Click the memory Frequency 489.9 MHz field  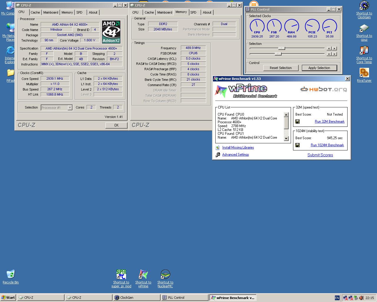coord(193,48)
